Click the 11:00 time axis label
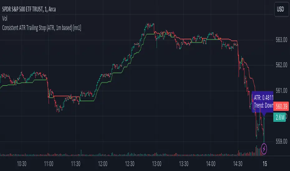The height and width of the screenshot is (171, 290). [49, 164]
